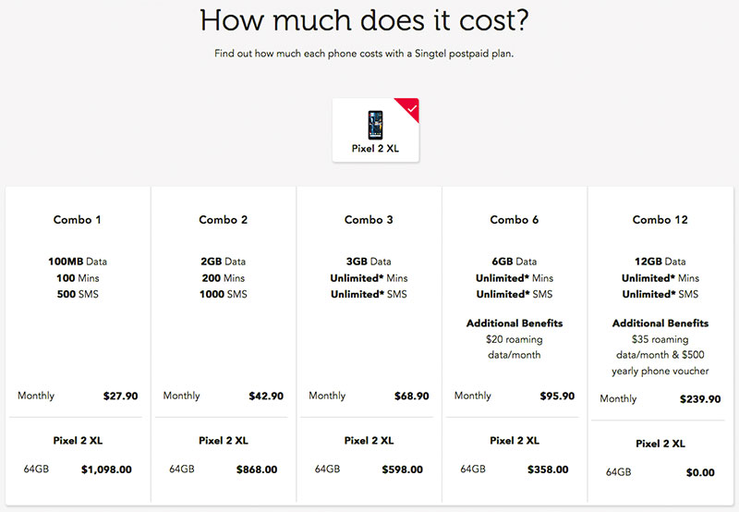739x512 pixels.
Task: Click the $27.90 monthly price
Action: [x=120, y=396]
